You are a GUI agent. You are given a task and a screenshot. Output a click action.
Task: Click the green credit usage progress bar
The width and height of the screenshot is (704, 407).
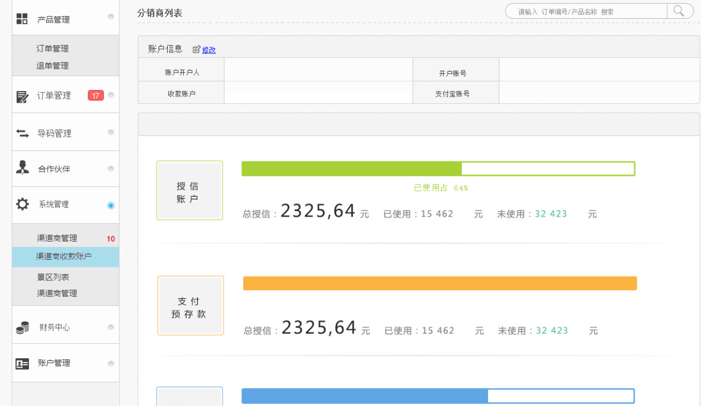coord(438,169)
